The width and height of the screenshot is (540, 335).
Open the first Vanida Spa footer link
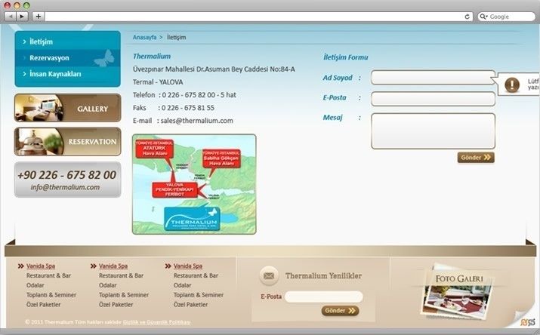click(41, 266)
